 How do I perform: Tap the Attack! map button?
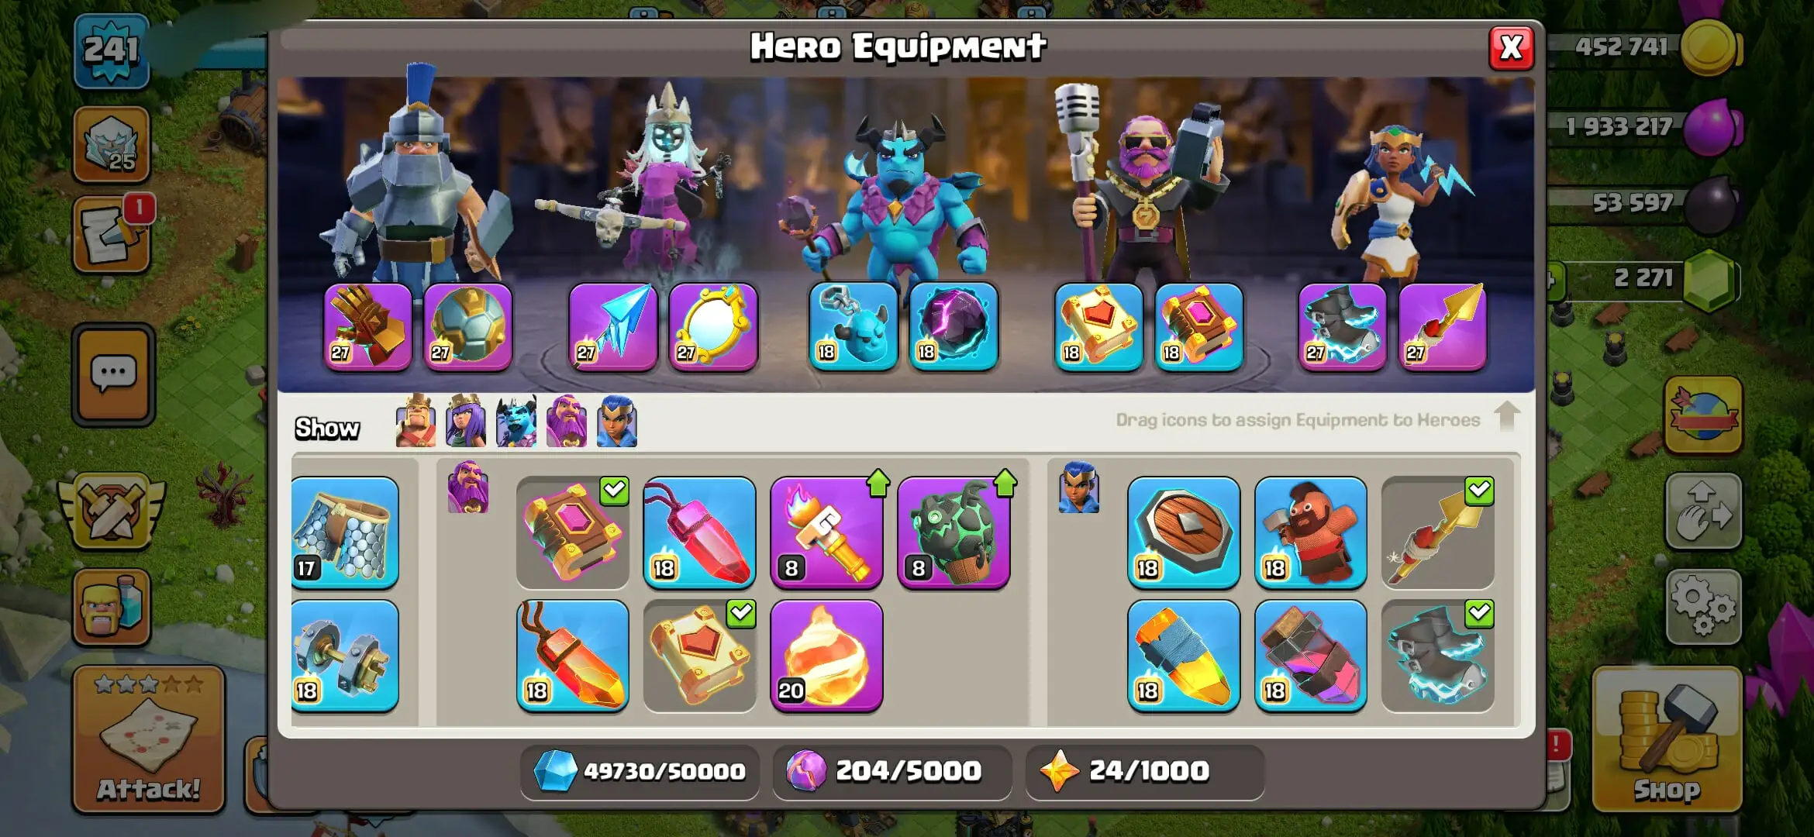(x=149, y=740)
